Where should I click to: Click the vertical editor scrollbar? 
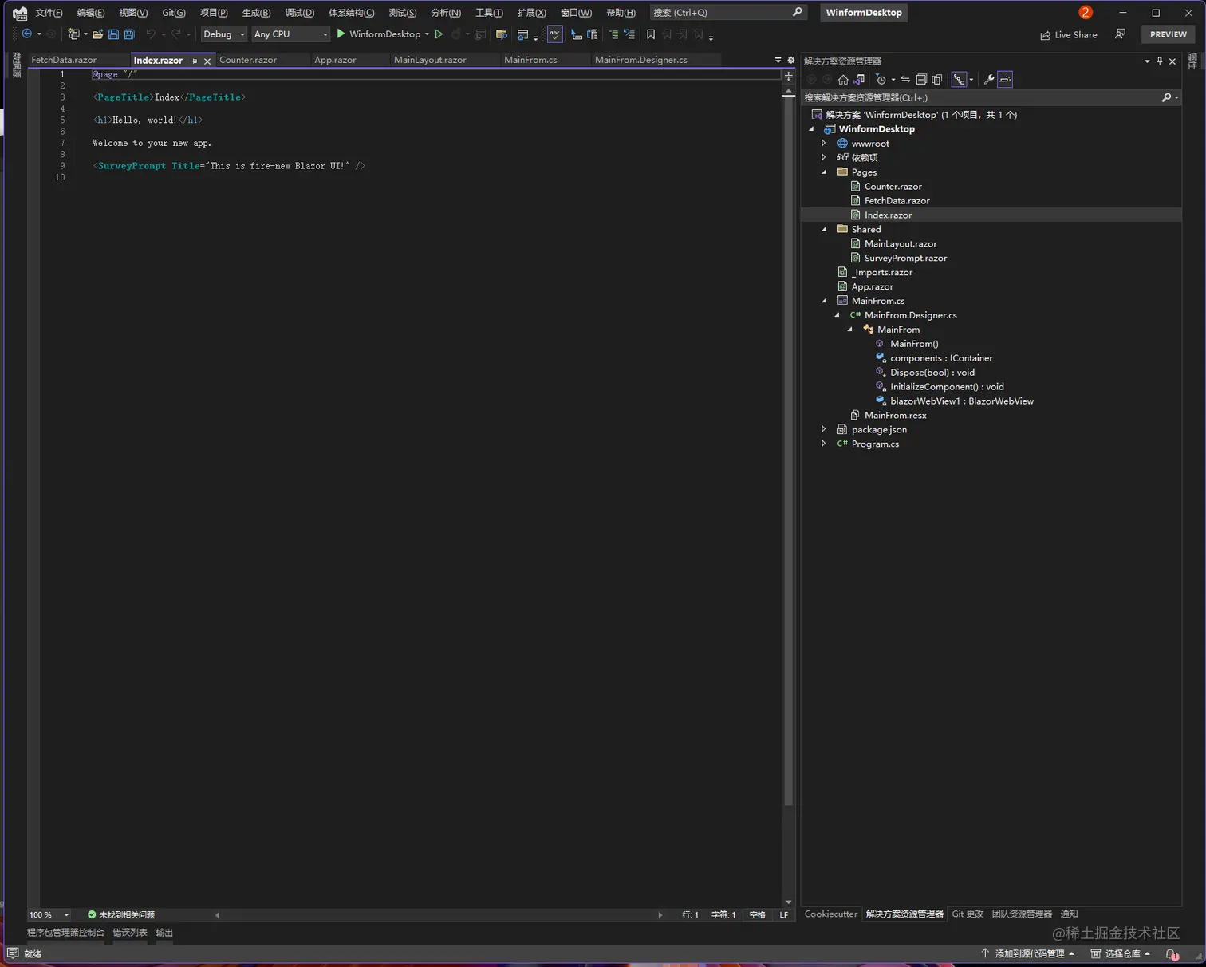pyautogui.click(x=788, y=449)
